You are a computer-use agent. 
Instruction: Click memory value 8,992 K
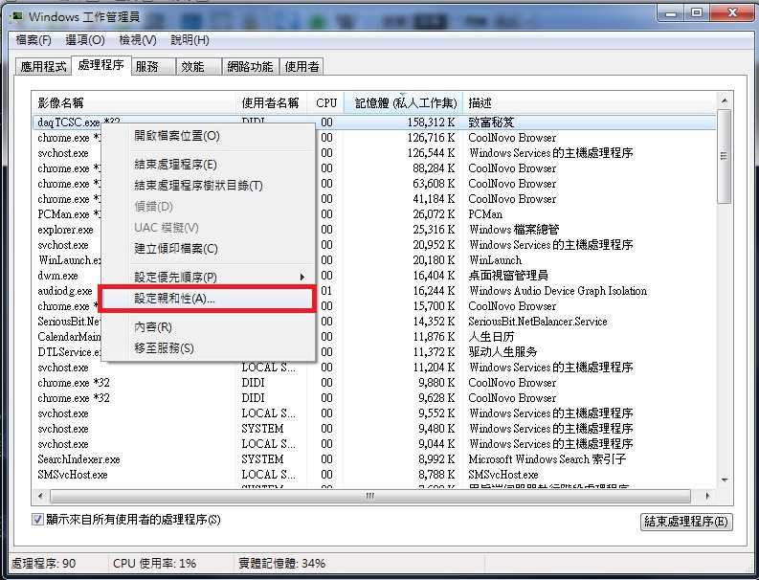point(436,459)
